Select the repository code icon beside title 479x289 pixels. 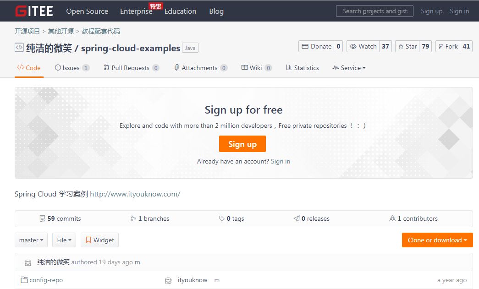pyautogui.click(x=19, y=48)
